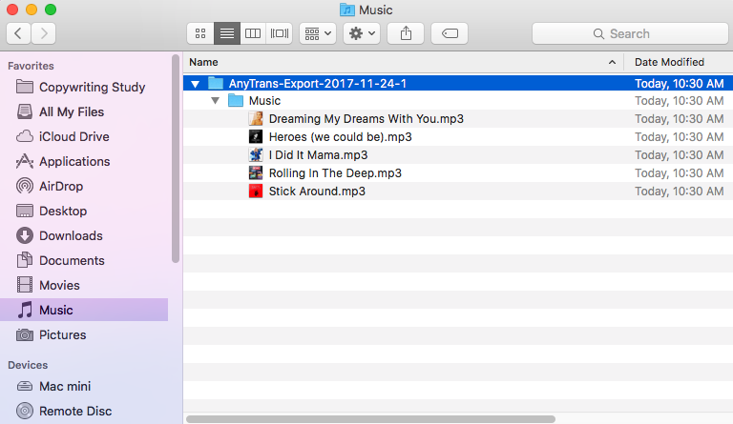Click the Heroes (we could be) album art

[256, 136]
